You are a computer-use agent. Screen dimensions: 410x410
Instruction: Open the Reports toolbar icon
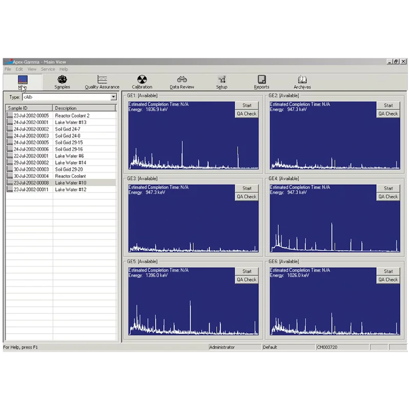[x=261, y=80]
